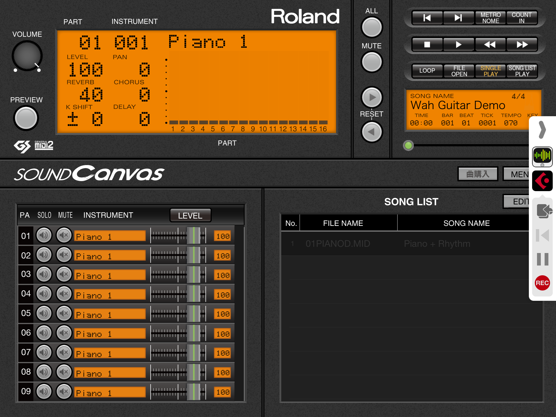Viewport: 556px width, 417px height.
Task: Rewind the song
Action: coord(490,45)
